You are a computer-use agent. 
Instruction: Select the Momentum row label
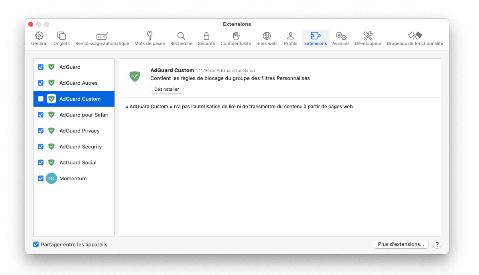pyautogui.click(x=73, y=178)
